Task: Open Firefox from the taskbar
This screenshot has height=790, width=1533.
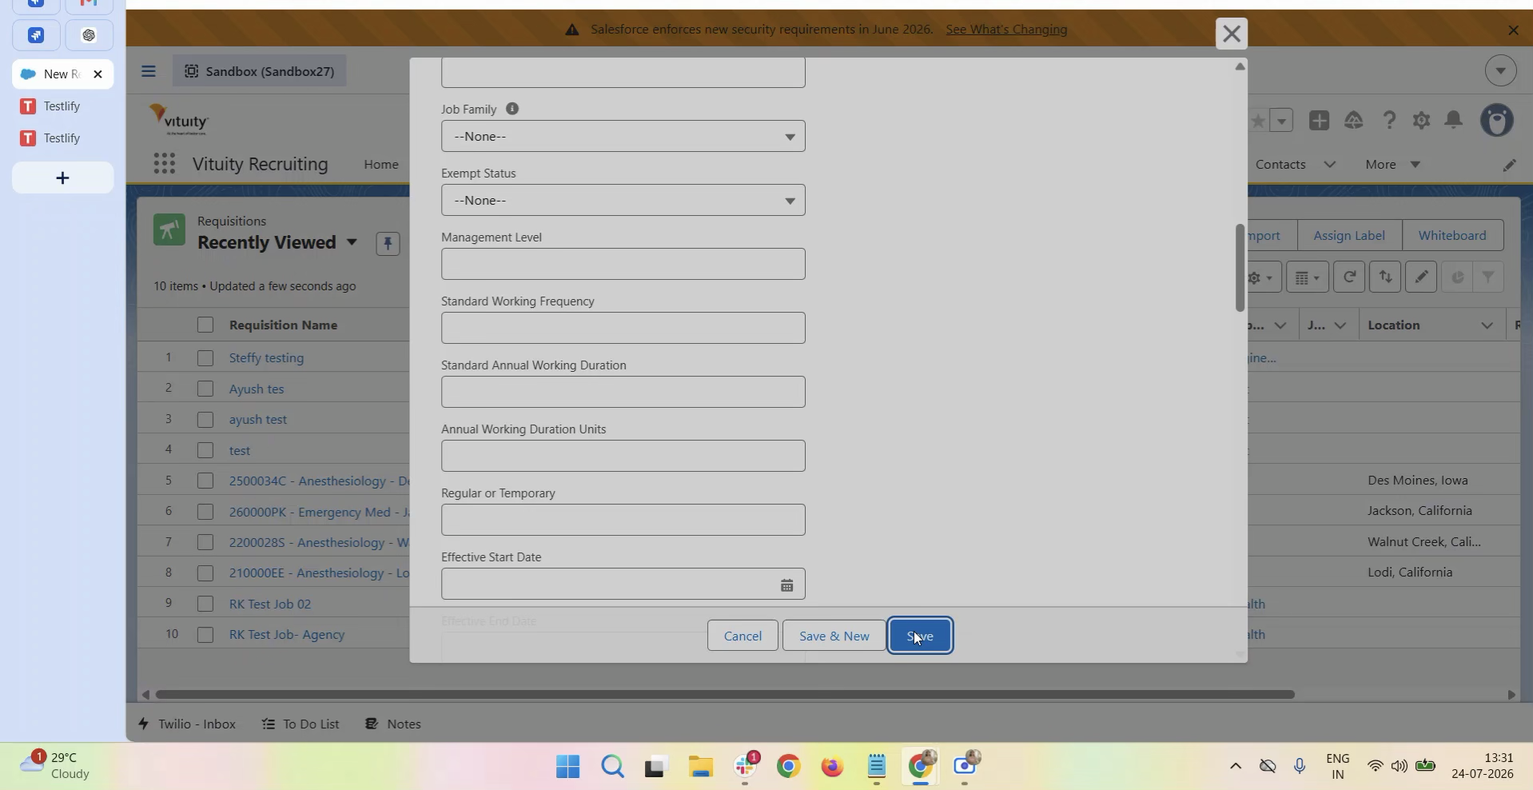Action: [x=832, y=767]
